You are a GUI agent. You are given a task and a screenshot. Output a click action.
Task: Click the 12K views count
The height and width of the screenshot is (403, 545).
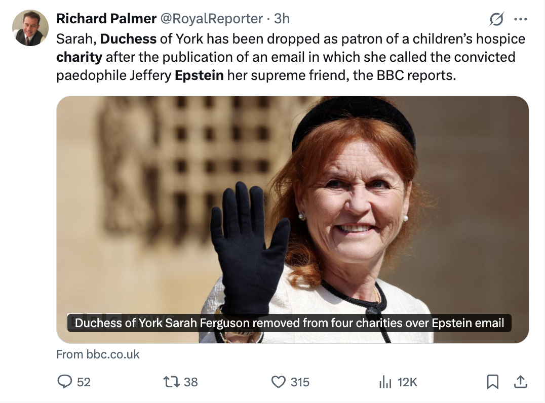[x=407, y=382]
